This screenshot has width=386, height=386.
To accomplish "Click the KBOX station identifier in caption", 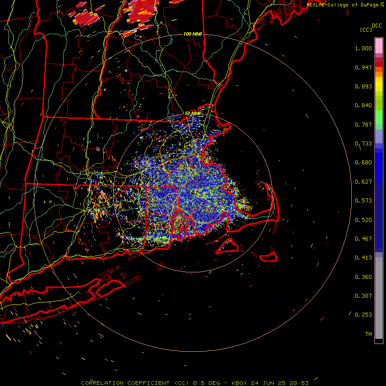I will [x=239, y=383].
